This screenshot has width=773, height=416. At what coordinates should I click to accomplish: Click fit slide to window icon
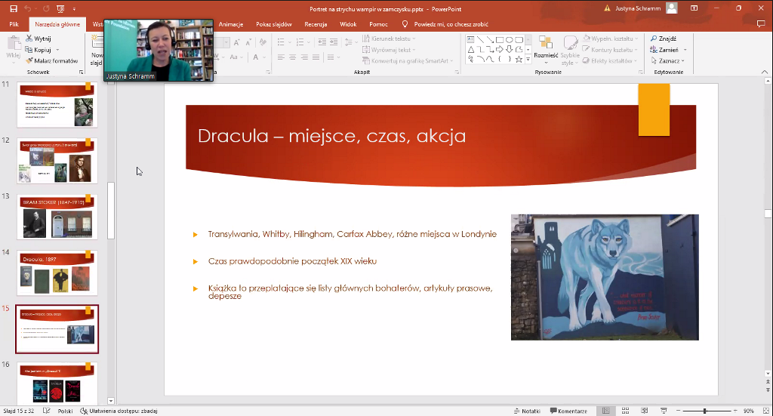(765, 411)
